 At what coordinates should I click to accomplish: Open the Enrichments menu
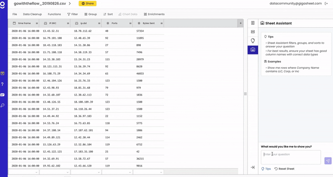154,14
